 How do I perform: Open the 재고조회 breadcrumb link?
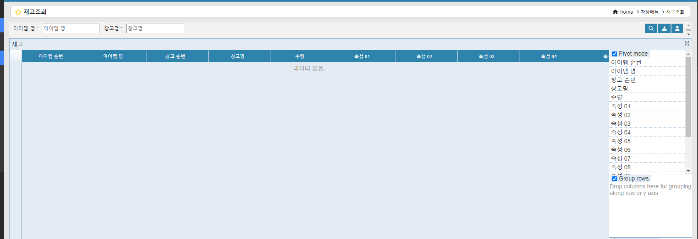(675, 12)
